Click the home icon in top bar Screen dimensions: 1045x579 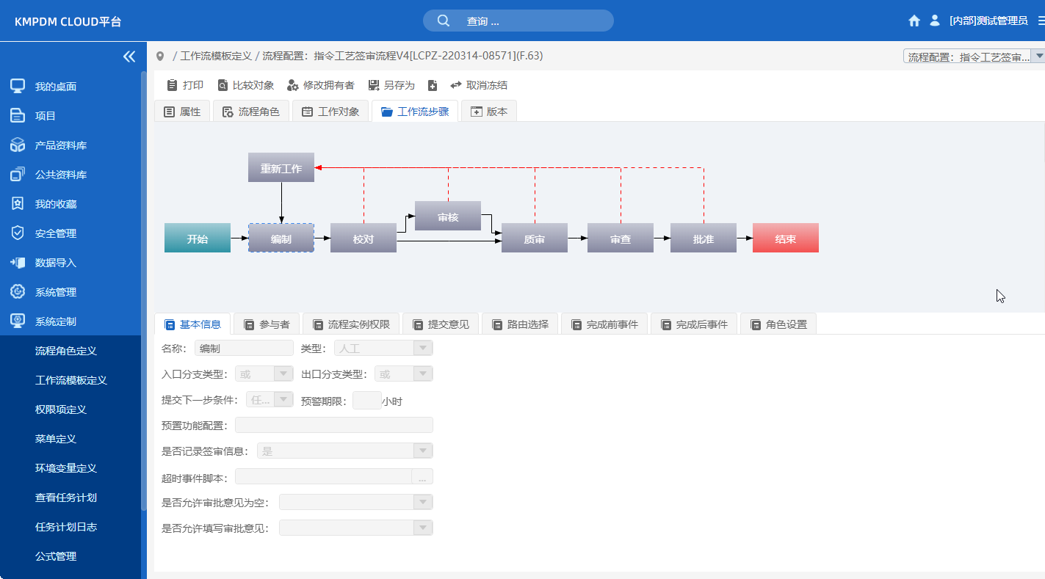tap(914, 21)
